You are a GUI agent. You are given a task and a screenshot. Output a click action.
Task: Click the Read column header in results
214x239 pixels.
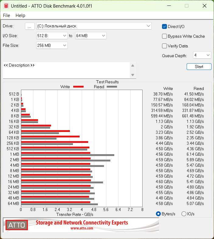tap(198, 88)
